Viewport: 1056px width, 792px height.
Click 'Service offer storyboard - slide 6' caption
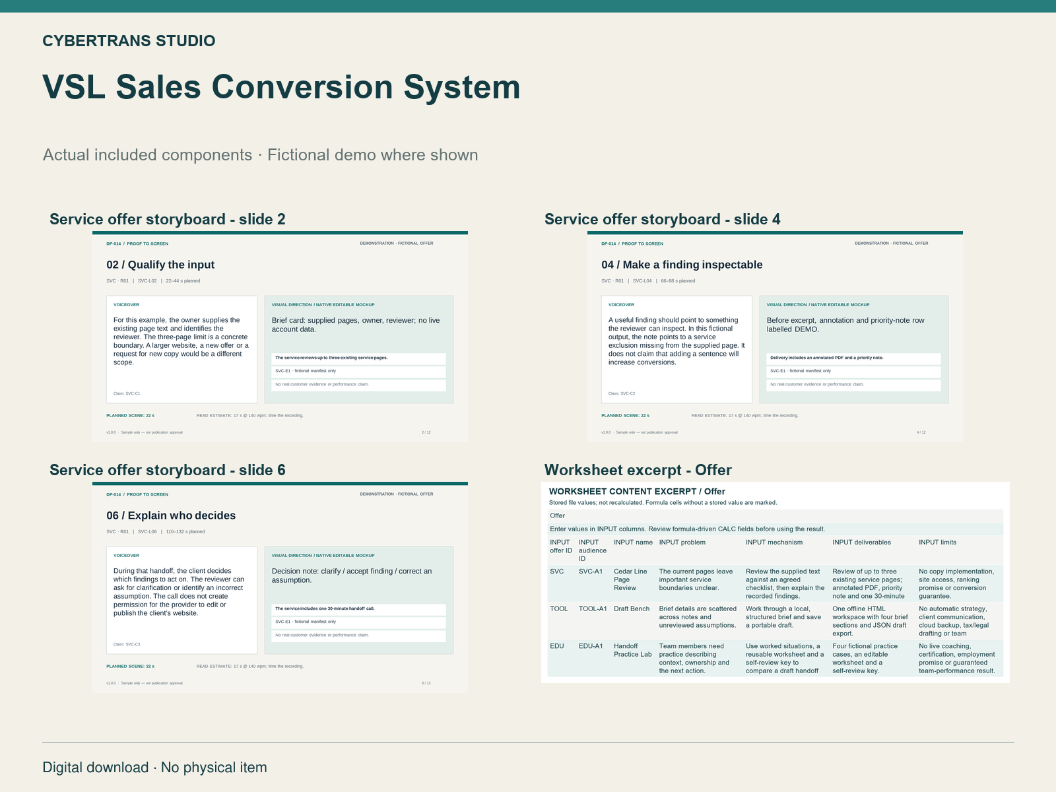tap(168, 470)
